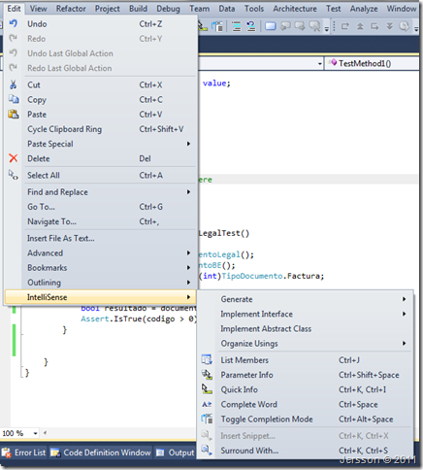
Task: Open the Debug menu
Action: coord(168,9)
